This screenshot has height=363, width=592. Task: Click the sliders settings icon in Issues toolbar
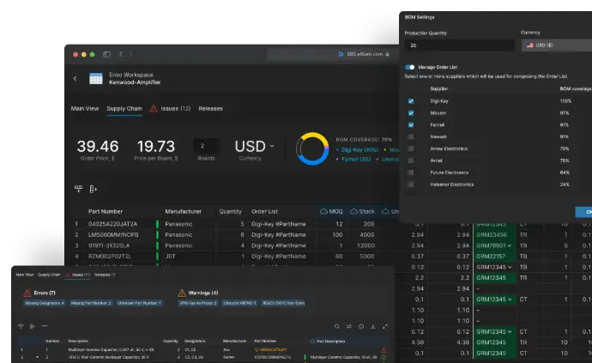pyautogui.click(x=349, y=326)
